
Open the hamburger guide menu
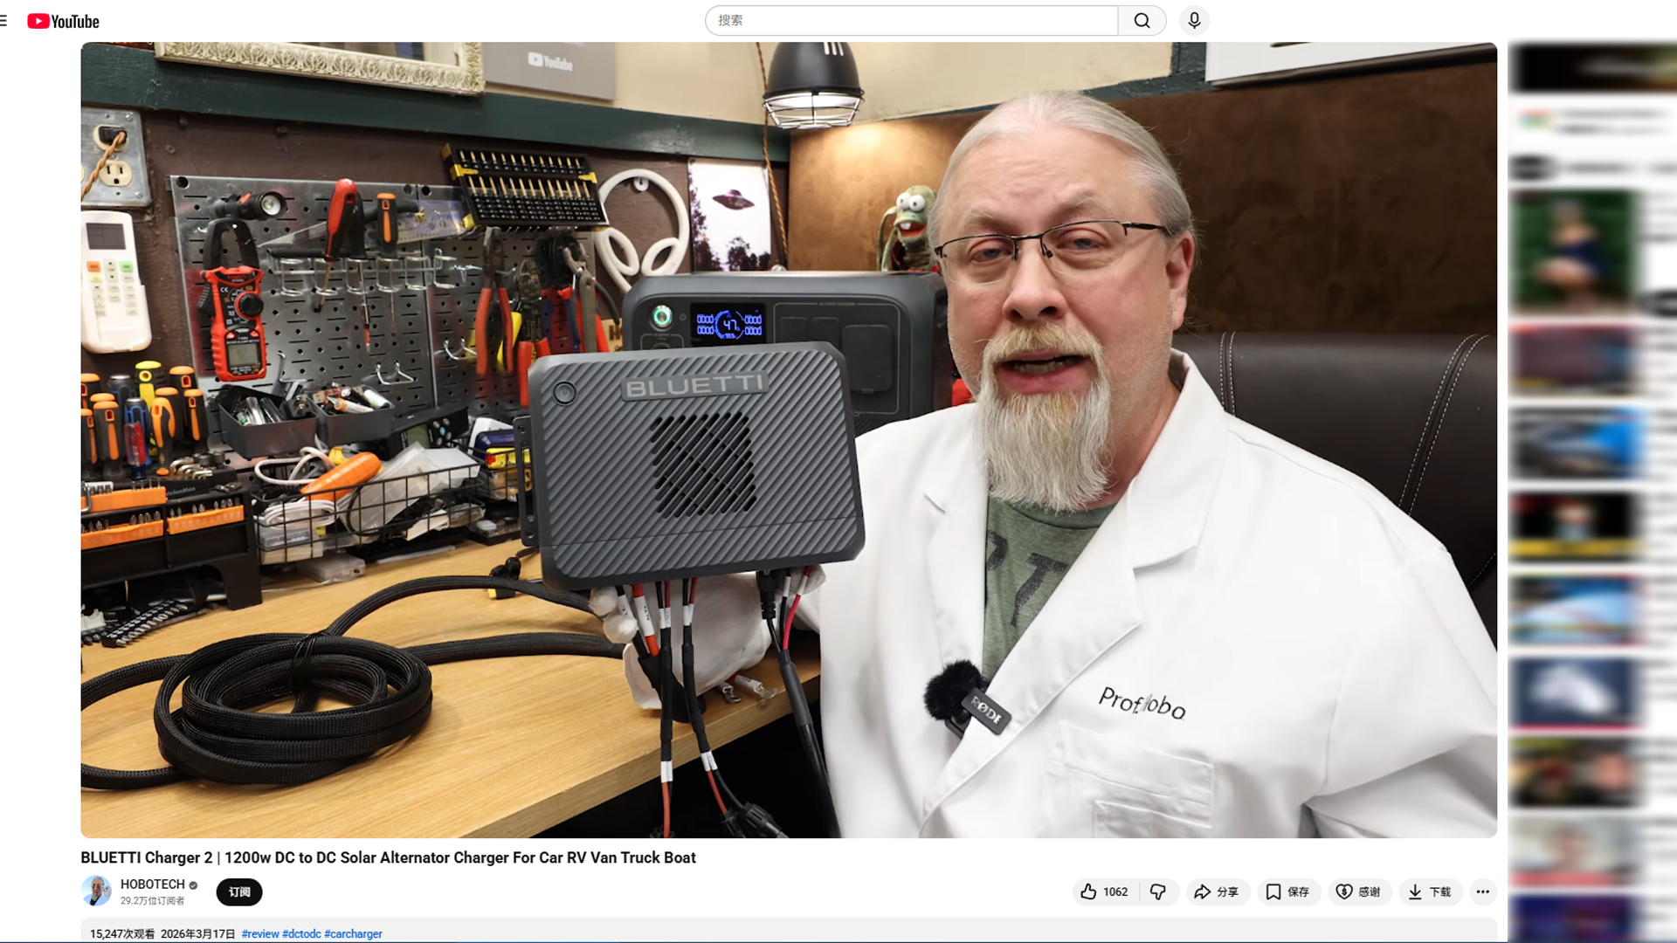(3, 21)
